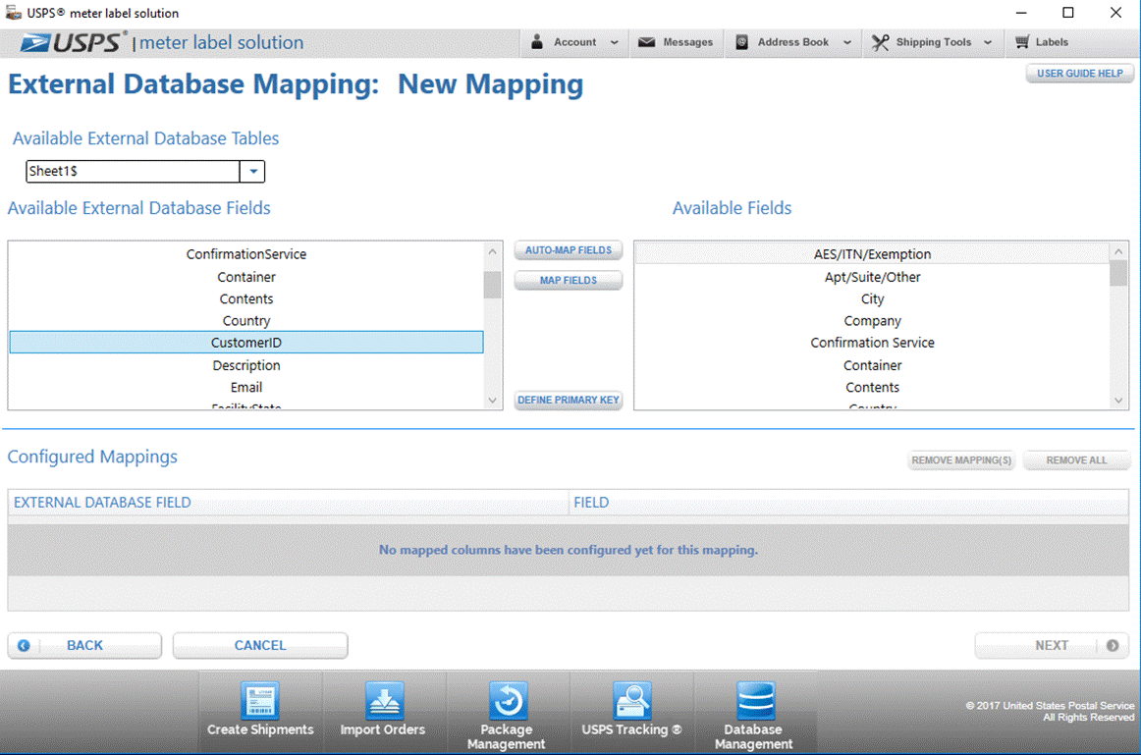1141x755 pixels.
Task: Open the Shipping Tools menu
Action: click(x=933, y=43)
